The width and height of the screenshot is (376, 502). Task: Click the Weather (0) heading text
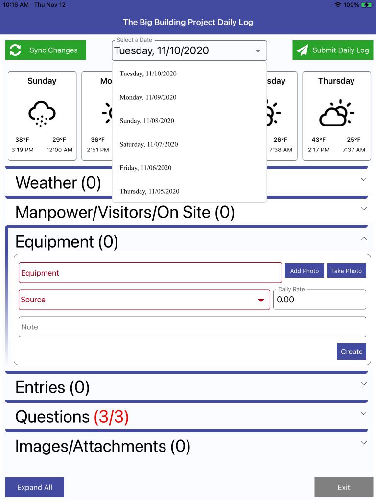(58, 183)
